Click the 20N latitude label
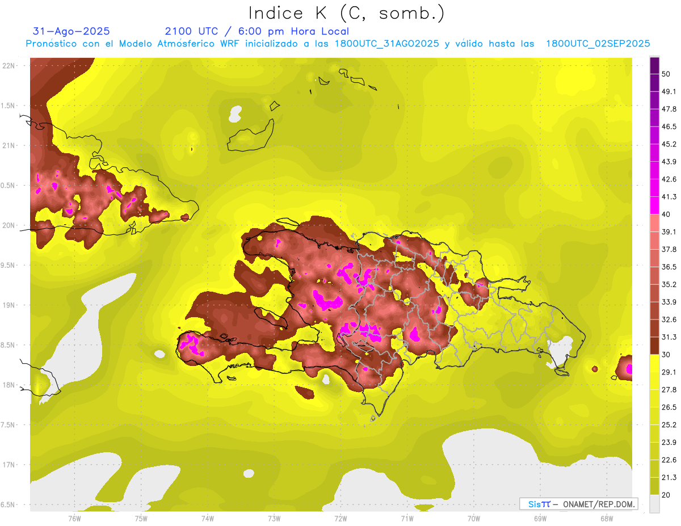The height and width of the screenshot is (526, 681). pos(9,225)
